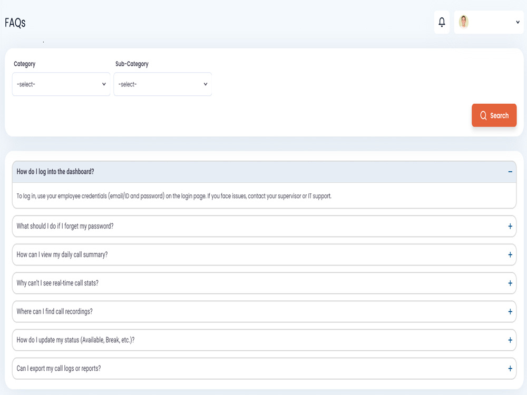
Task: Expand 'What should I do if I forget my password?'
Action: click(x=264, y=226)
